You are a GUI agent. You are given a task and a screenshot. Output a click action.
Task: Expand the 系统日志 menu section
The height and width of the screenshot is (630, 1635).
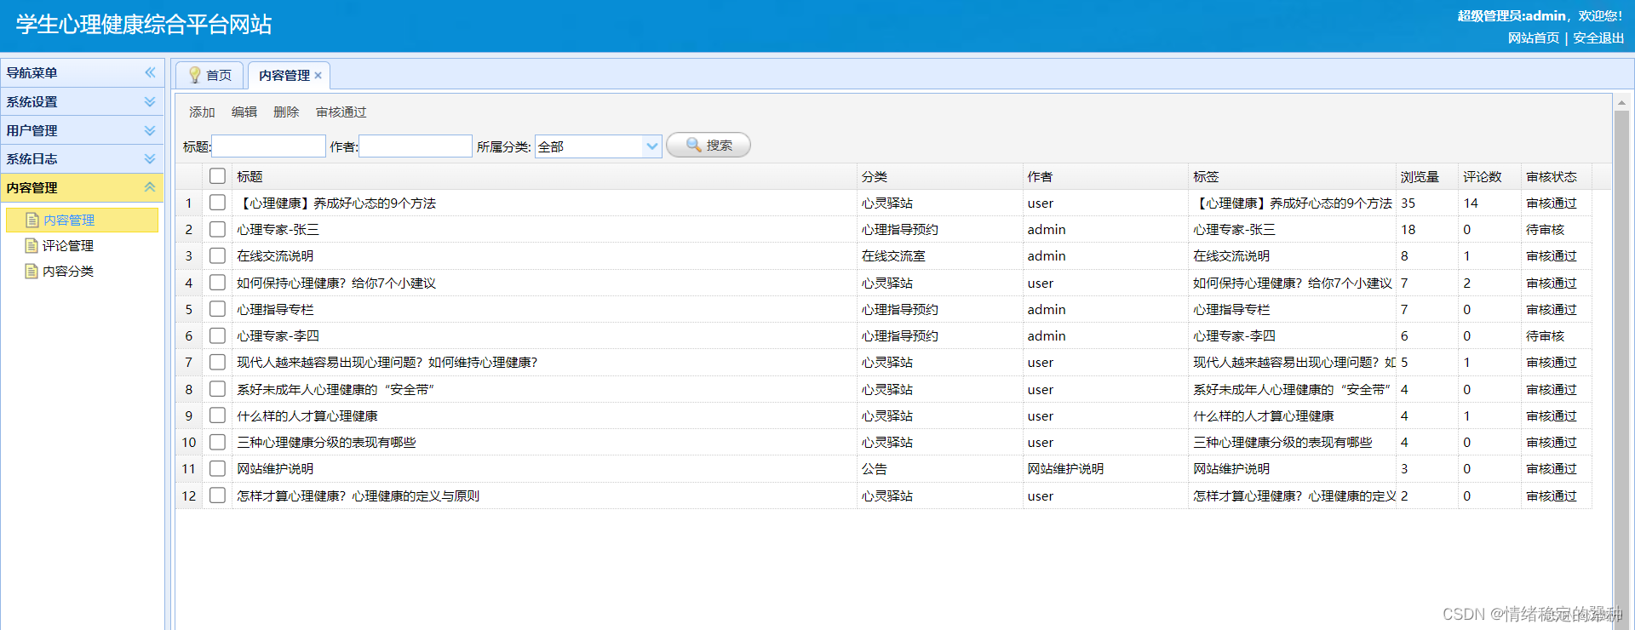pos(82,158)
